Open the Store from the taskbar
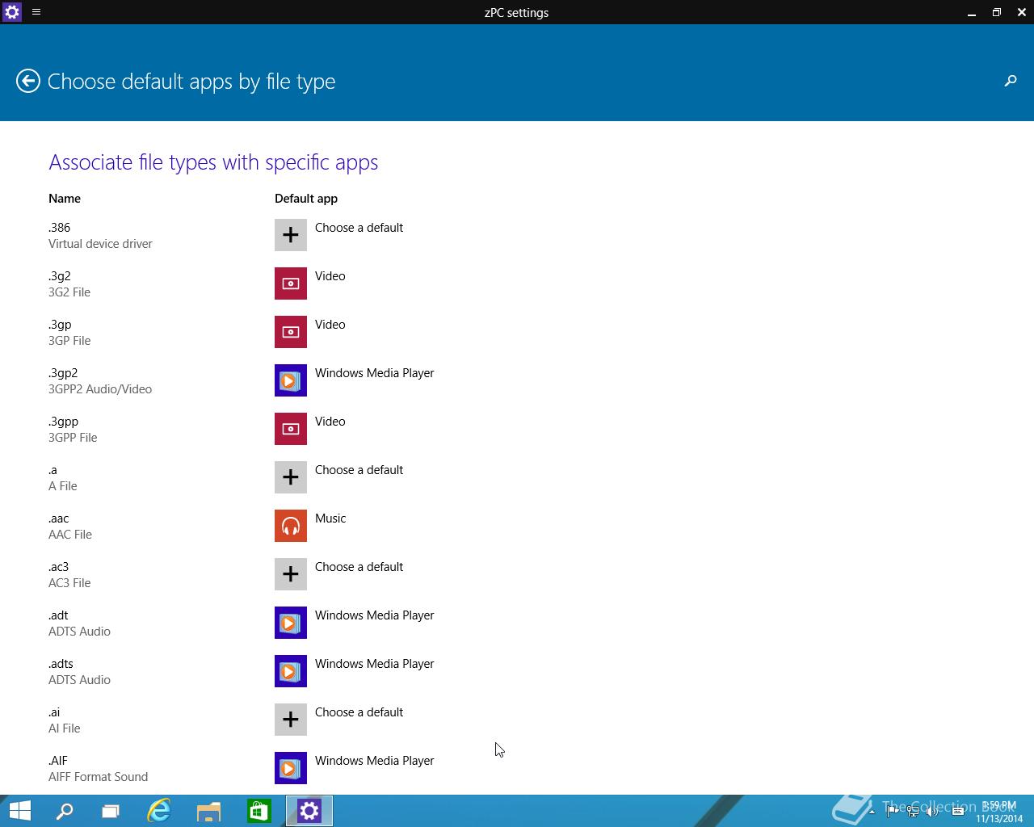This screenshot has height=827, width=1034. click(x=258, y=811)
